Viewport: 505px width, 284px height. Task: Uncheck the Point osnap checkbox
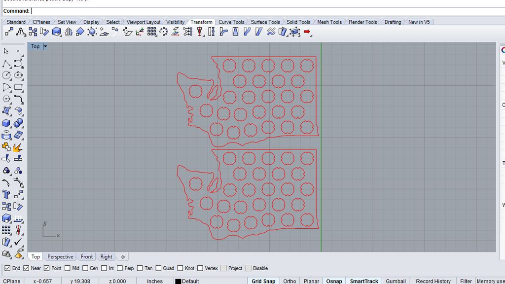47,268
